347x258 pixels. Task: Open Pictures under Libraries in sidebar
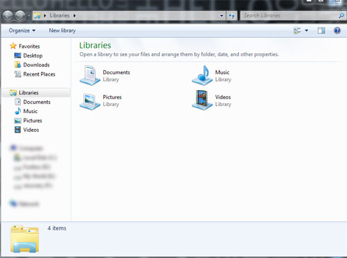[33, 121]
